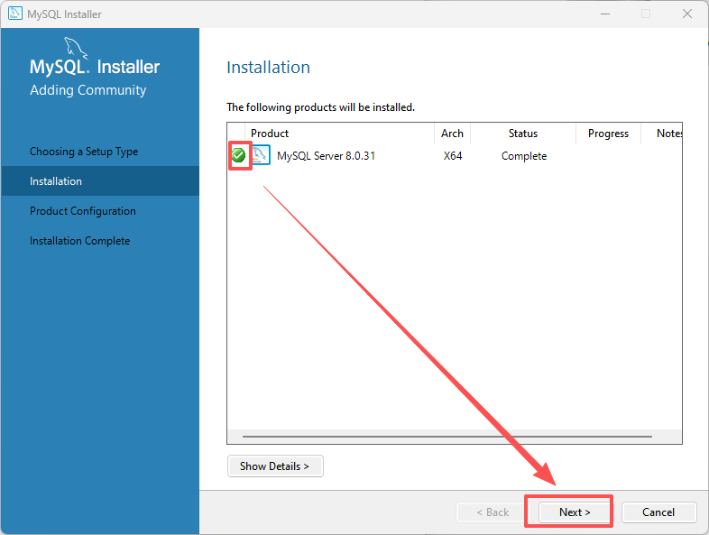Image resolution: width=709 pixels, height=535 pixels.
Task: Select the Installation step in sidebar
Action: point(100,181)
